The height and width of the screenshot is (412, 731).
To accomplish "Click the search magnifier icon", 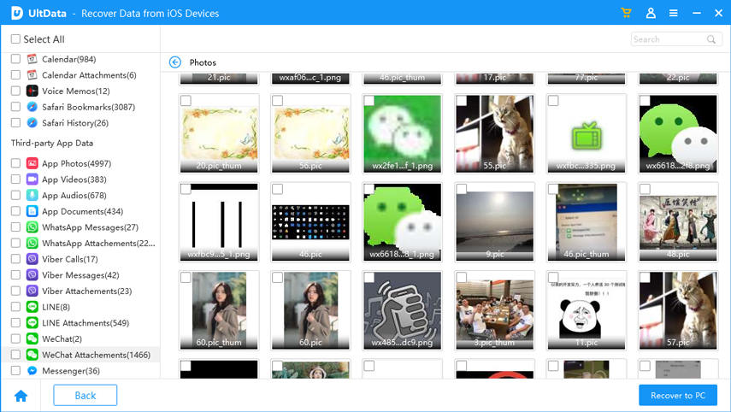I will pyautogui.click(x=711, y=39).
